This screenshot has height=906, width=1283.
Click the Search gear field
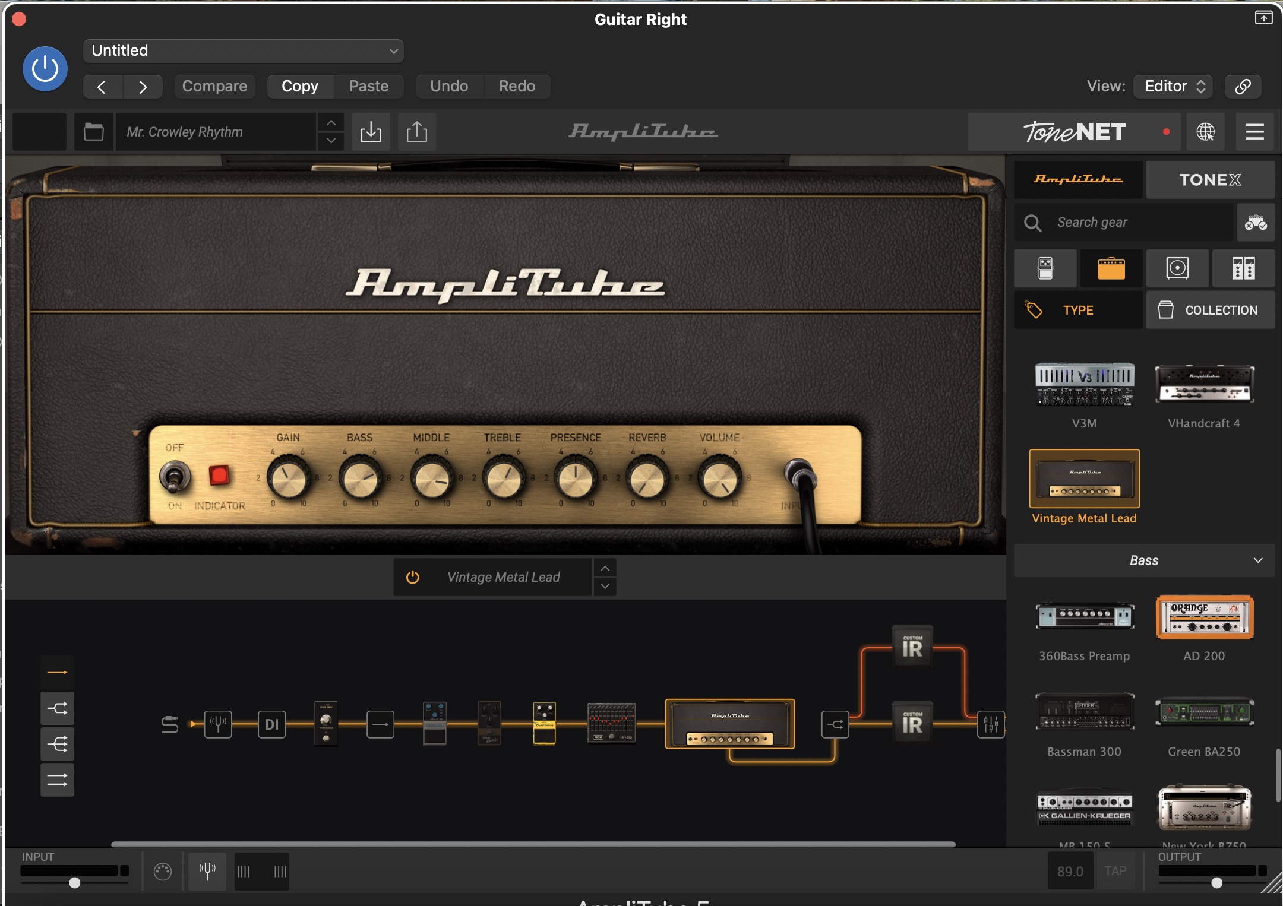(1124, 223)
